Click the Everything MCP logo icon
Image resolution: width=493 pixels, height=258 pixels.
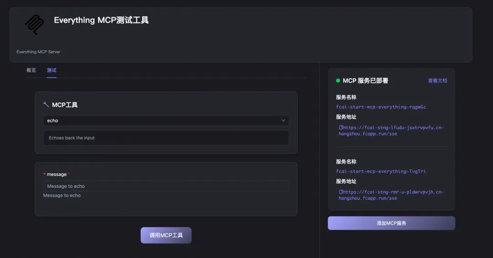34,24
